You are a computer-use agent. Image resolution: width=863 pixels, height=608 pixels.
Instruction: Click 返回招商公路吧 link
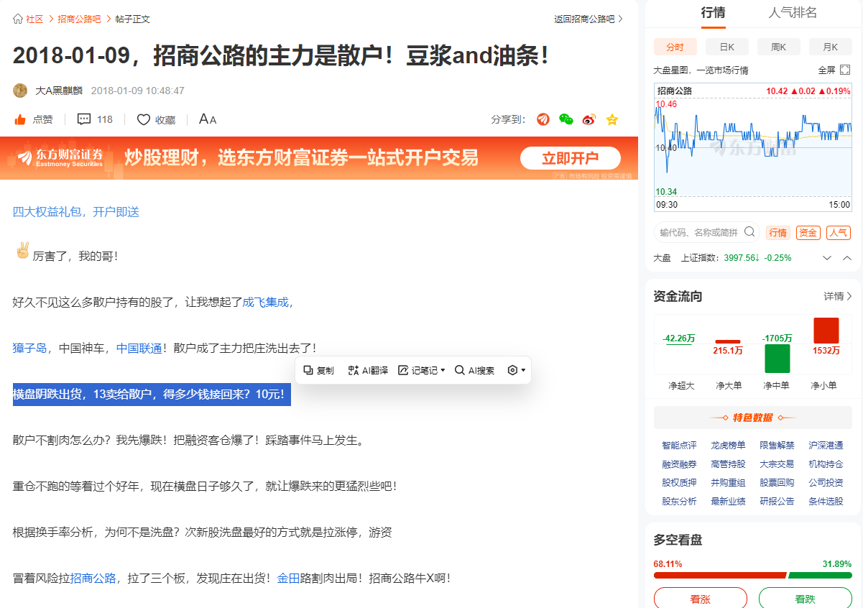(589, 19)
